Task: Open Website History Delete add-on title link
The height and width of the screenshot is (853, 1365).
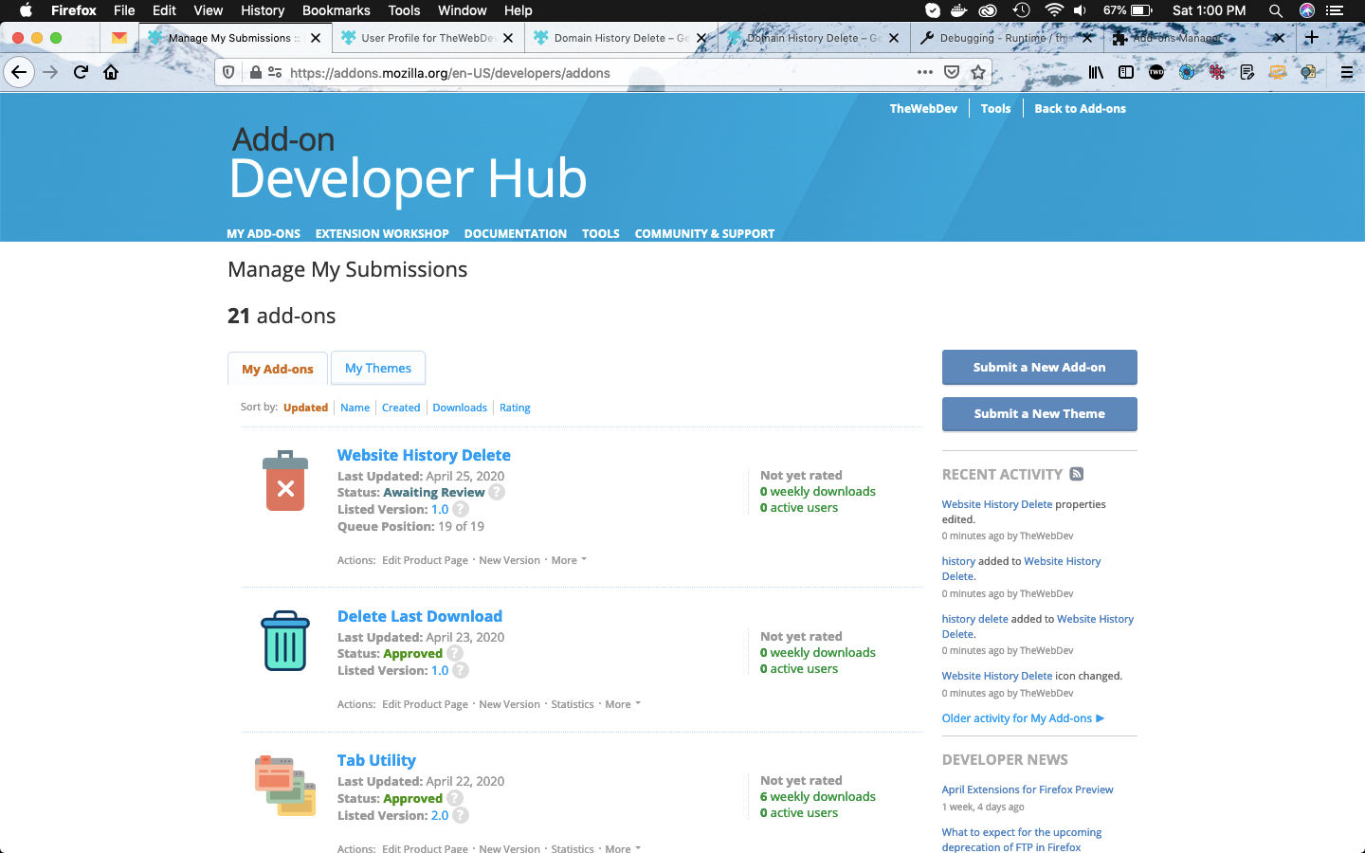Action: 424,455
